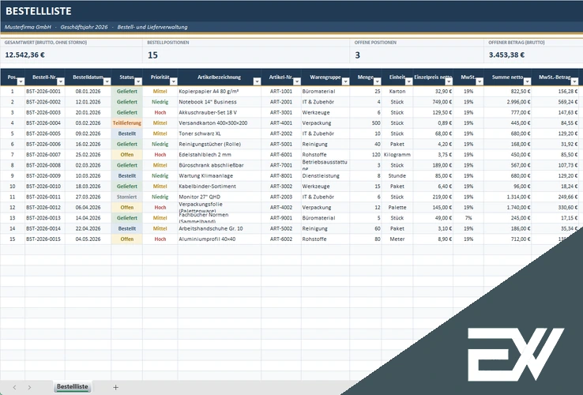The image size is (583, 395).
Task: Select net sum 1.740,00 €
Action: point(507,207)
